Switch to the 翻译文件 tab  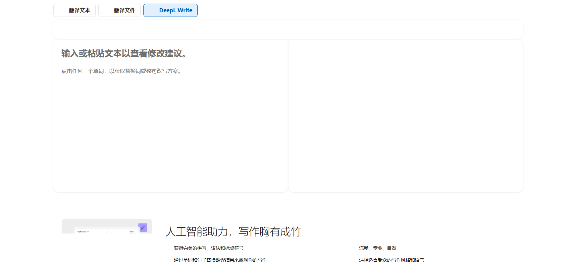pyautogui.click(x=120, y=10)
